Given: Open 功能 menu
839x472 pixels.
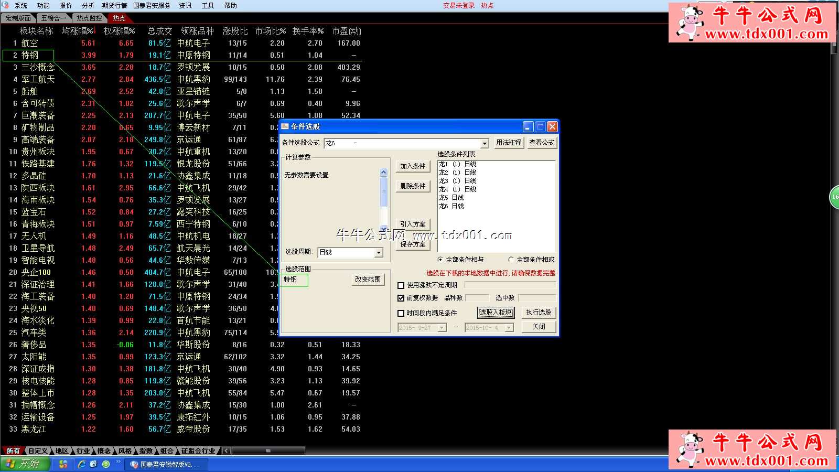Looking at the screenshot, I should [x=44, y=6].
